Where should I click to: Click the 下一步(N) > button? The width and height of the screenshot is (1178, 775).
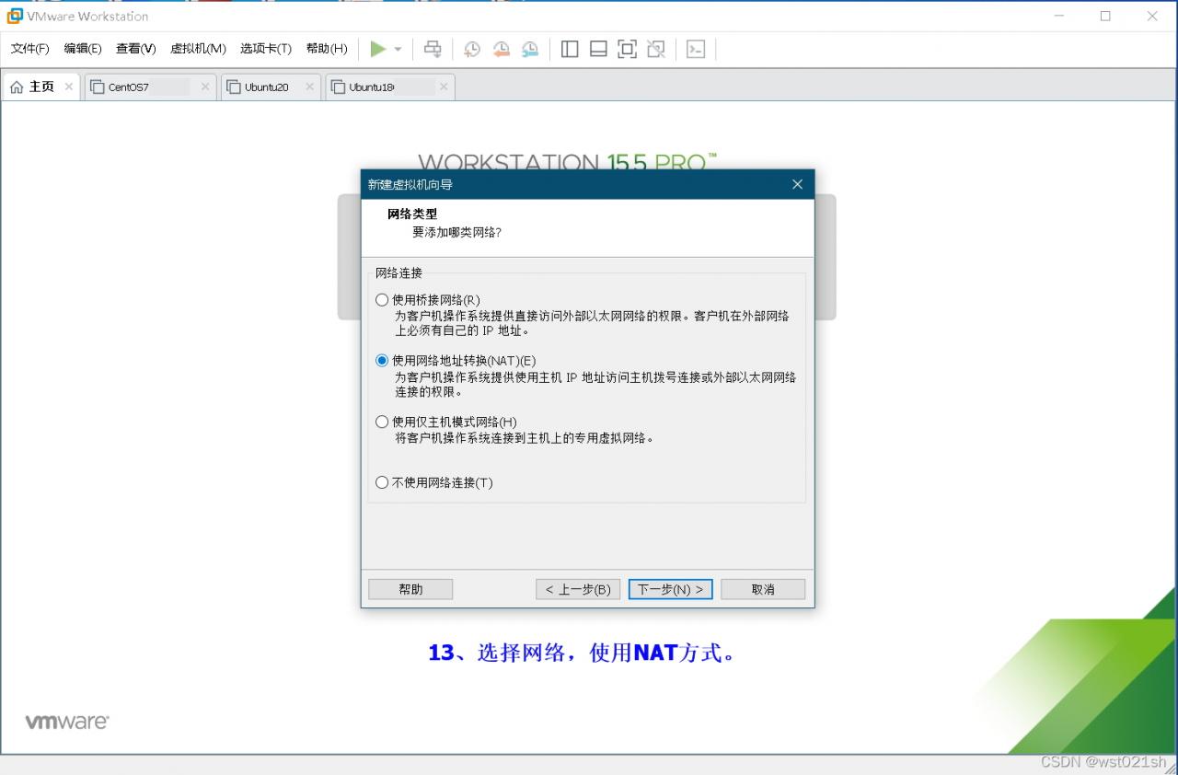[671, 589]
